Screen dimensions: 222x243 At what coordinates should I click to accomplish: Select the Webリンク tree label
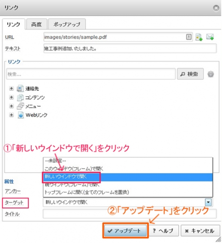click(36, 115)
